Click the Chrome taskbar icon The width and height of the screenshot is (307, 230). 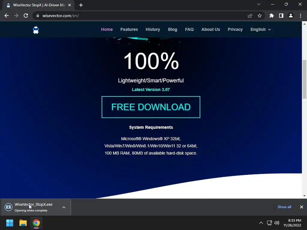36,223
